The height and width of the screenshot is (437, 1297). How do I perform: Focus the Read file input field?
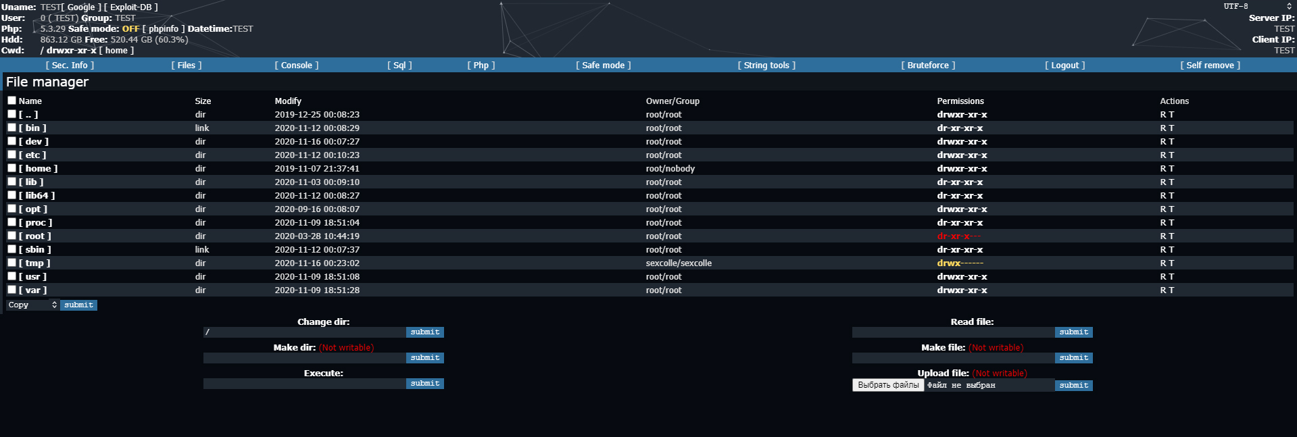(x=954, y=332)
